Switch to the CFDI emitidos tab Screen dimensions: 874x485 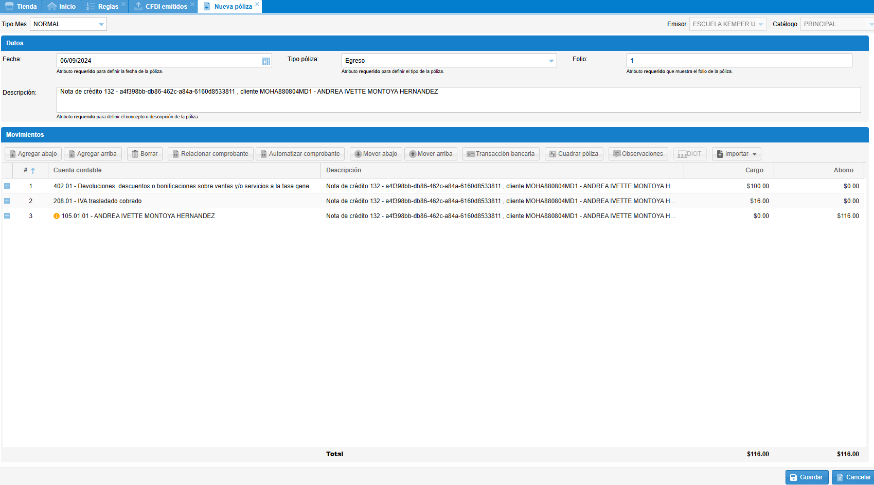click(162, 7)
